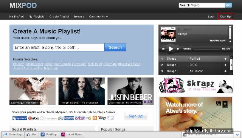Click the Social Playlists heading
242x138 pixels.
24,129
